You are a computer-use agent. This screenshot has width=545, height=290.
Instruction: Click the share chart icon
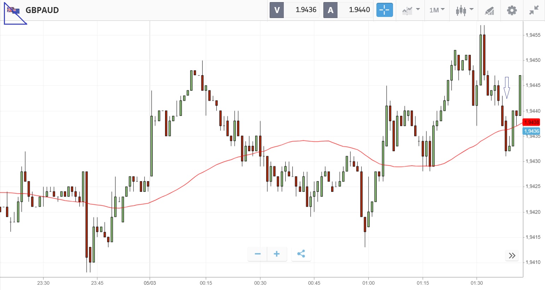click(301, 254)
